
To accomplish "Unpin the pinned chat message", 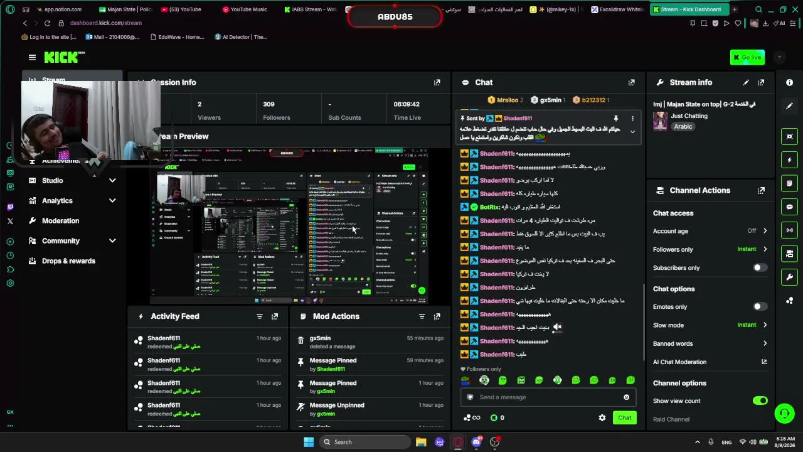I will (616, 118).
